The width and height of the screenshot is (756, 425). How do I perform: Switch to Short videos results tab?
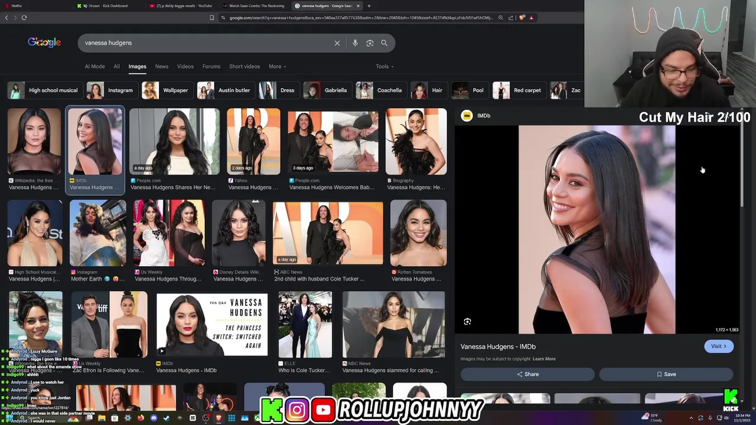coord(244,67)
